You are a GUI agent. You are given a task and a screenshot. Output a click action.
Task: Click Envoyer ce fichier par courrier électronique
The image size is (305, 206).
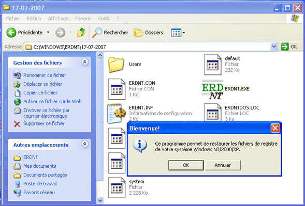[46, 113]
